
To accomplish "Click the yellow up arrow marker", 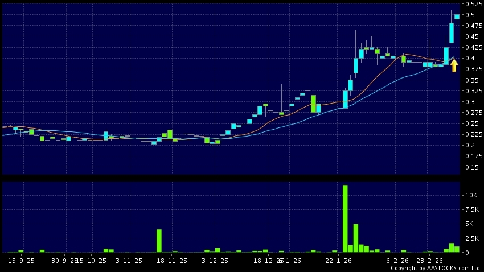I will [x=454, y=65].
